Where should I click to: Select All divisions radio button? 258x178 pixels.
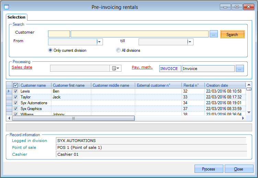pos(119,50)
